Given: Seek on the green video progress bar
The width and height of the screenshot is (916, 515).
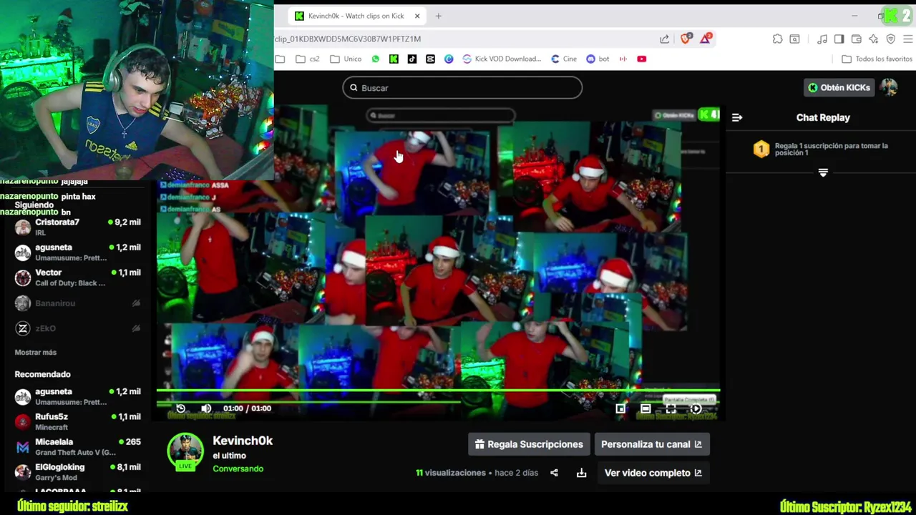Looking at the screenshot, I should click(438, 392).
